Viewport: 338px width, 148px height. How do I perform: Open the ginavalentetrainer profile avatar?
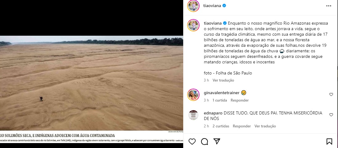click(x=193, y=95)
